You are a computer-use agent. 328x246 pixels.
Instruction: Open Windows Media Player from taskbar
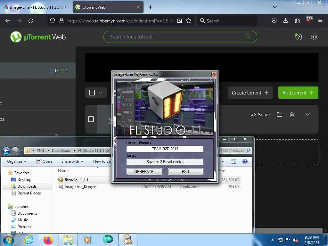pos(87,240)
